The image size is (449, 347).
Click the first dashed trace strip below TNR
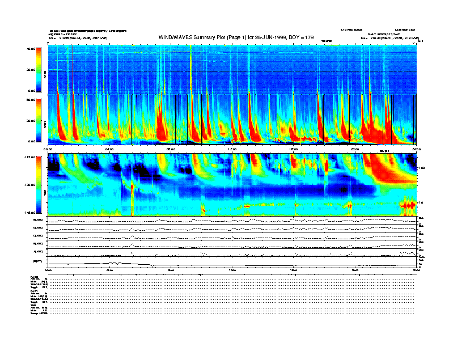point(232,220)
